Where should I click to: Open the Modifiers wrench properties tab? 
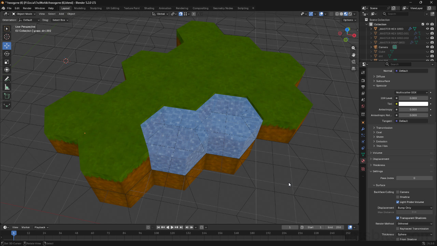(x=363, y=129)
